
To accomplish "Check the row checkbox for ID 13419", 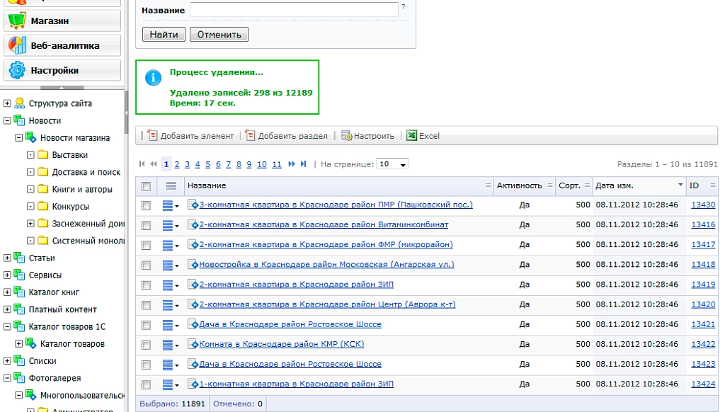I will click(146, 285).
